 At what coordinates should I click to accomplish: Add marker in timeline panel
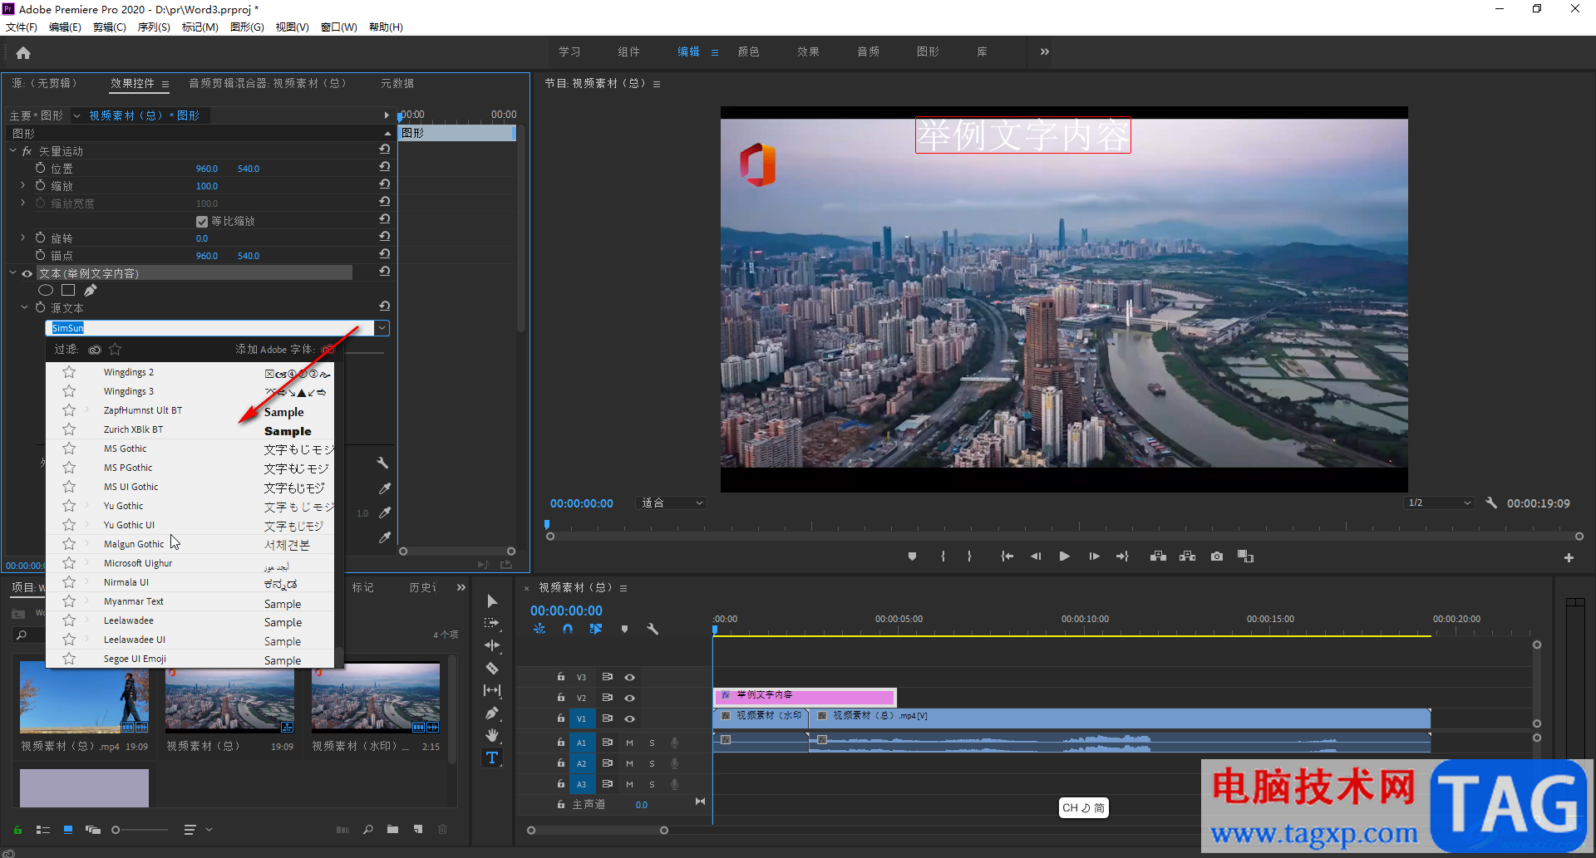[x=624, y=629]
